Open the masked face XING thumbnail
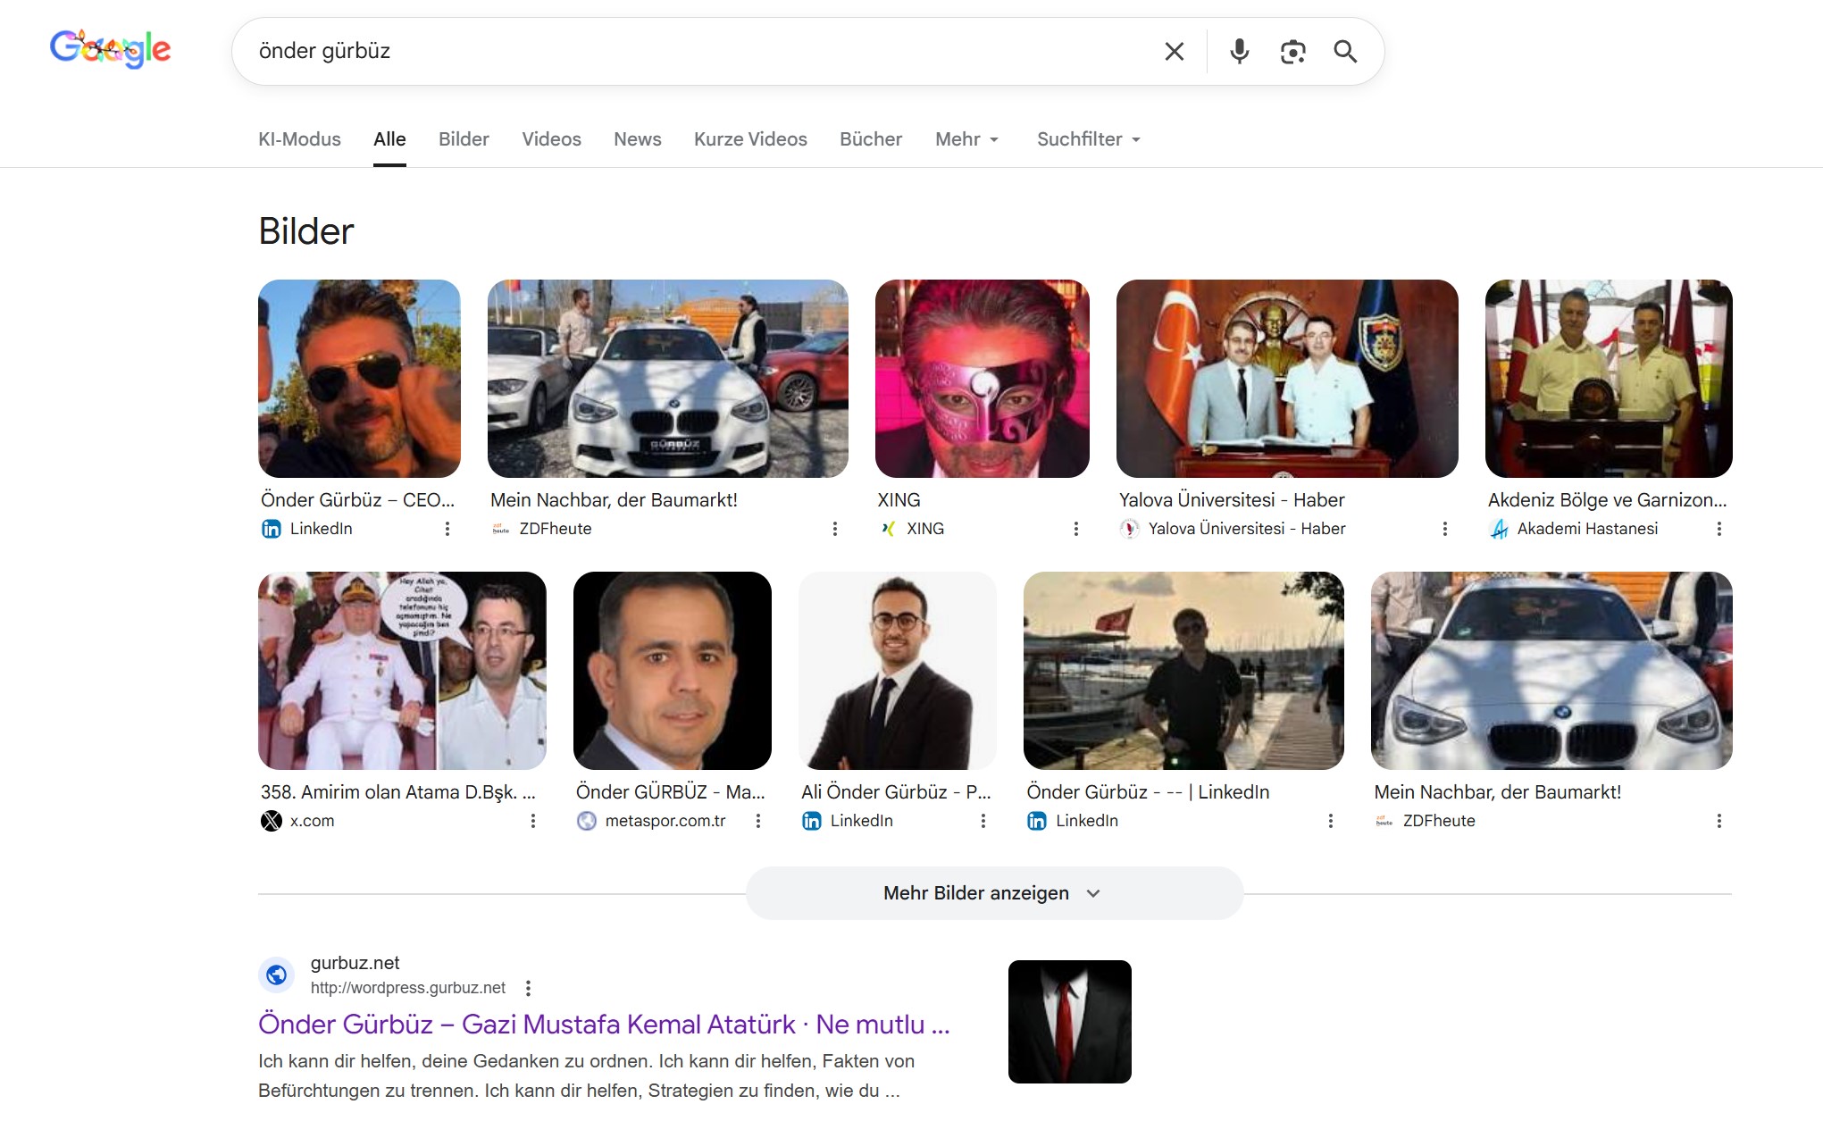The width and height of the screenshot is (1823, 1121). (982, 379)
